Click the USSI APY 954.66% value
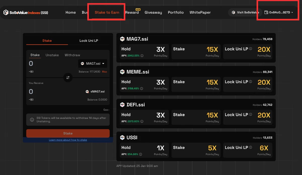The height and width of the screenshot is (175, 302). [x=133, y=154]
